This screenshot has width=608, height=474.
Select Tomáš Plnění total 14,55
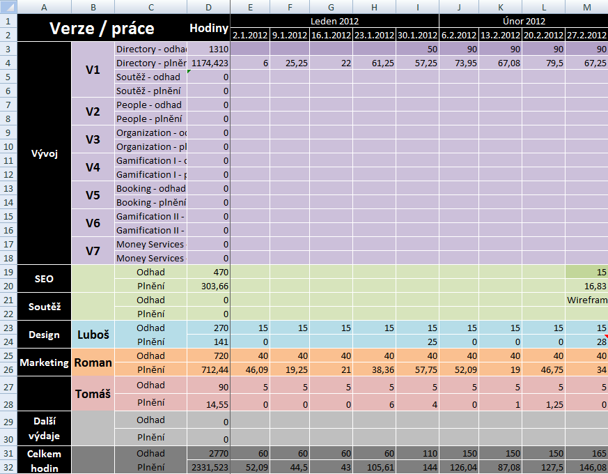(209, 403)
